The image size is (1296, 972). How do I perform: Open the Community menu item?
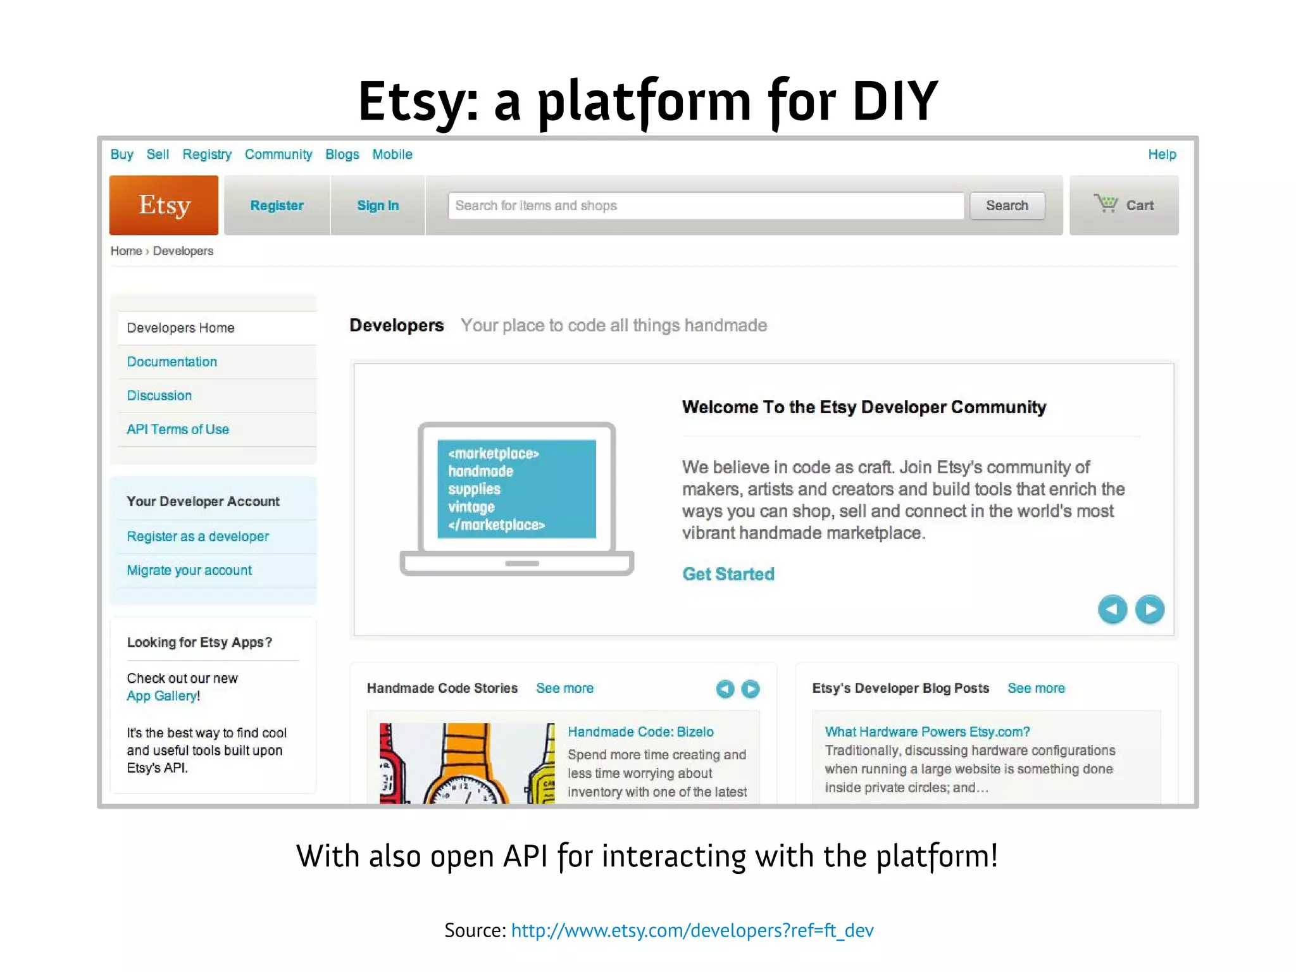278,154
